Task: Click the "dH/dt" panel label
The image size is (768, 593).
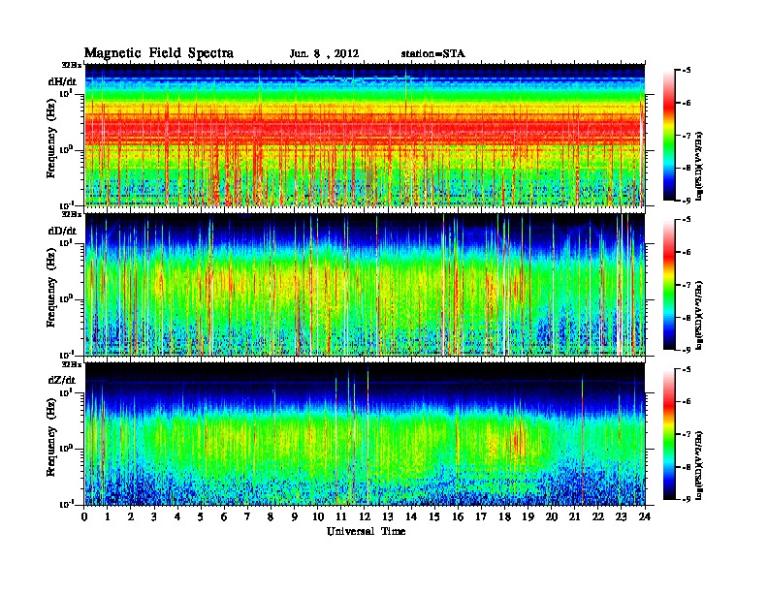Action: [62, 82]
